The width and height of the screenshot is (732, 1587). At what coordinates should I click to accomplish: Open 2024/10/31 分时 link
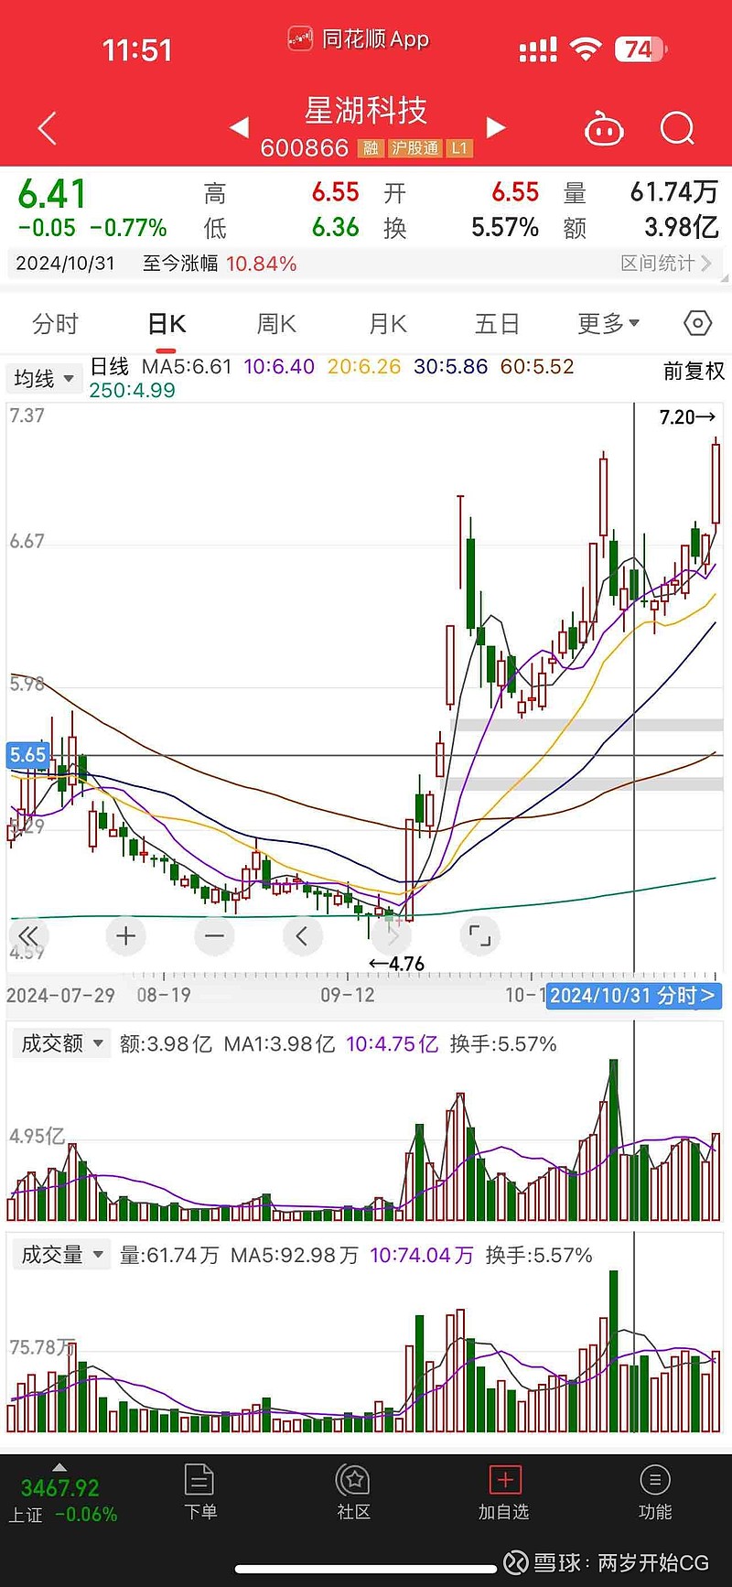tap(633, 996)
